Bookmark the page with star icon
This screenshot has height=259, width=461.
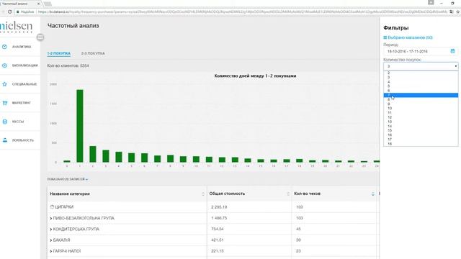coord(457,12)
